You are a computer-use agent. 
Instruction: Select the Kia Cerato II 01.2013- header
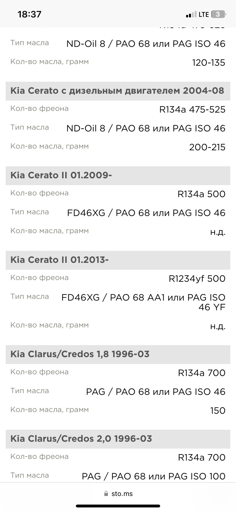[x=118, y=260]
